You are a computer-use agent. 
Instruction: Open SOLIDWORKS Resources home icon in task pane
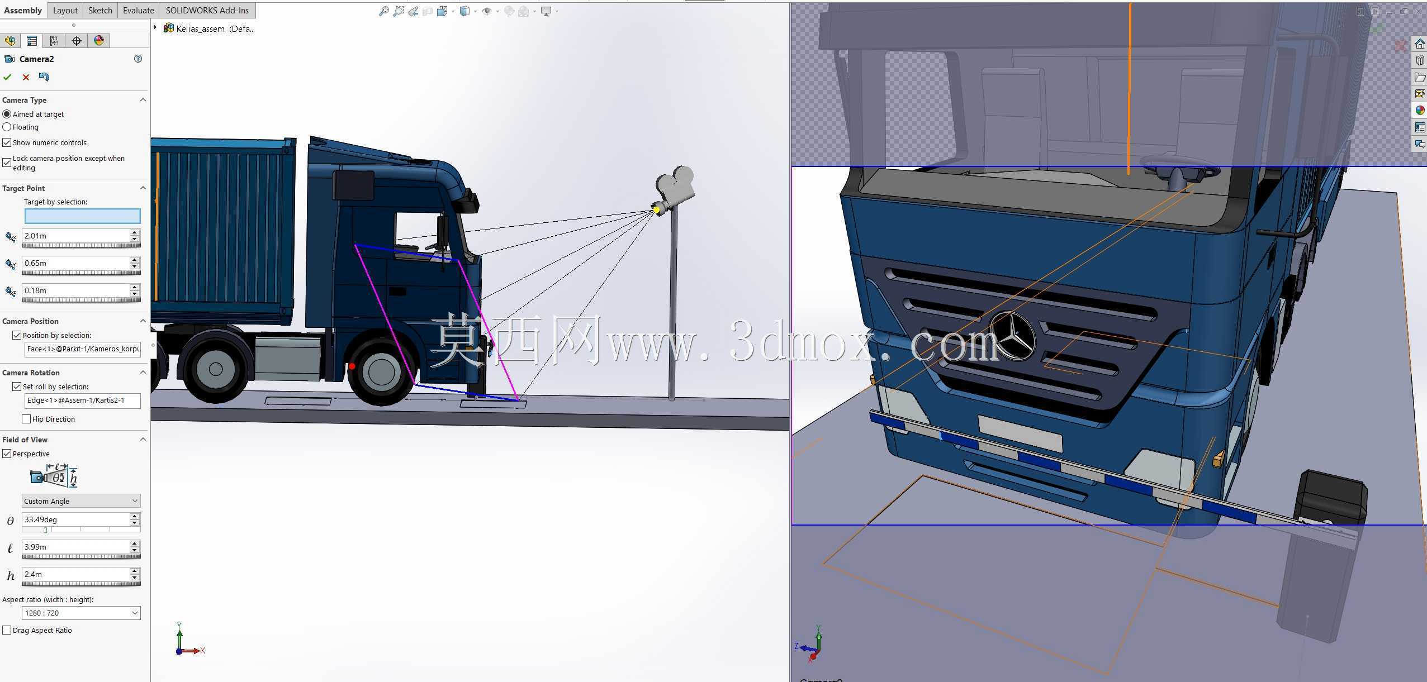click(1420, 44)
